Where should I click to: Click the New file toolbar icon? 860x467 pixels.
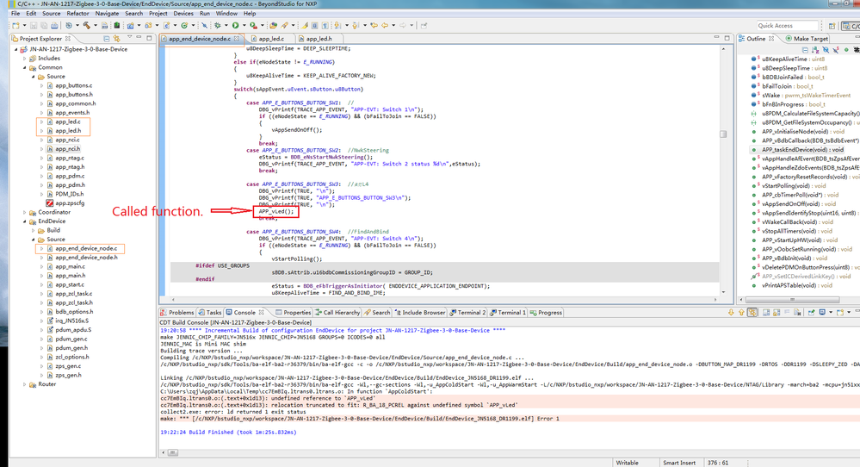coord(15,25)
